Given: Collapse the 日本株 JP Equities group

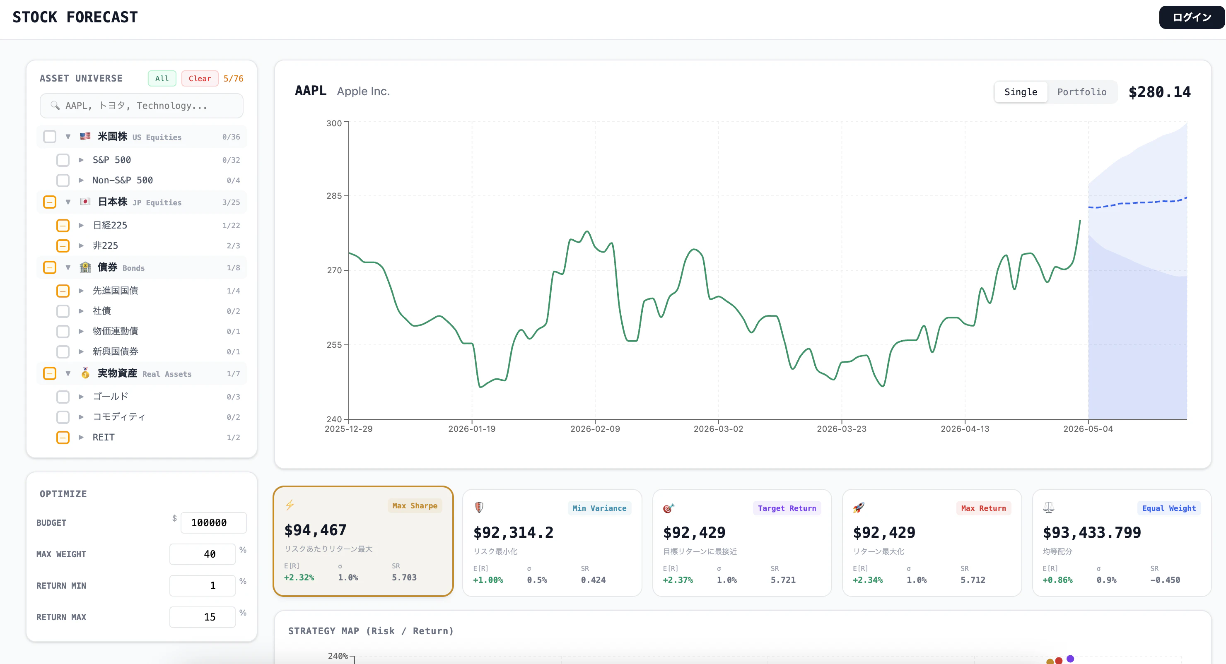Looking at the screenshot, I should click(x=68, y=202).
